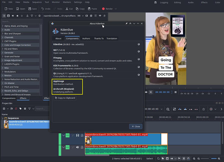
Task: Switch to the Logging workspace
Action: coord(164,2)
